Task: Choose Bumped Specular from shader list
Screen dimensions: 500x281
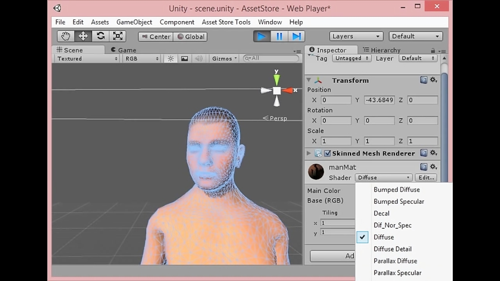Action: point(398,202)
